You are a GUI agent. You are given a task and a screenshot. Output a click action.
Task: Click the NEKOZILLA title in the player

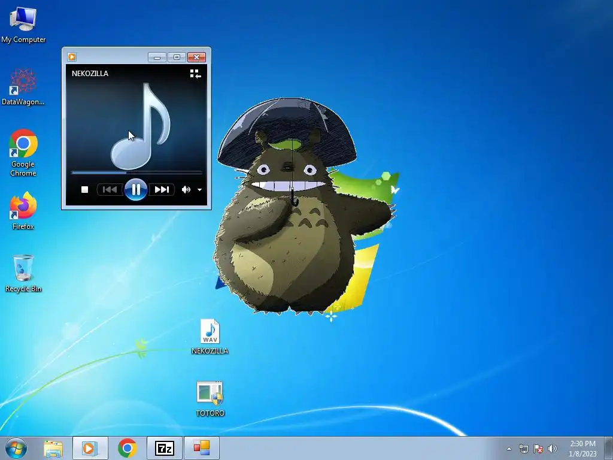pos(90,74)
